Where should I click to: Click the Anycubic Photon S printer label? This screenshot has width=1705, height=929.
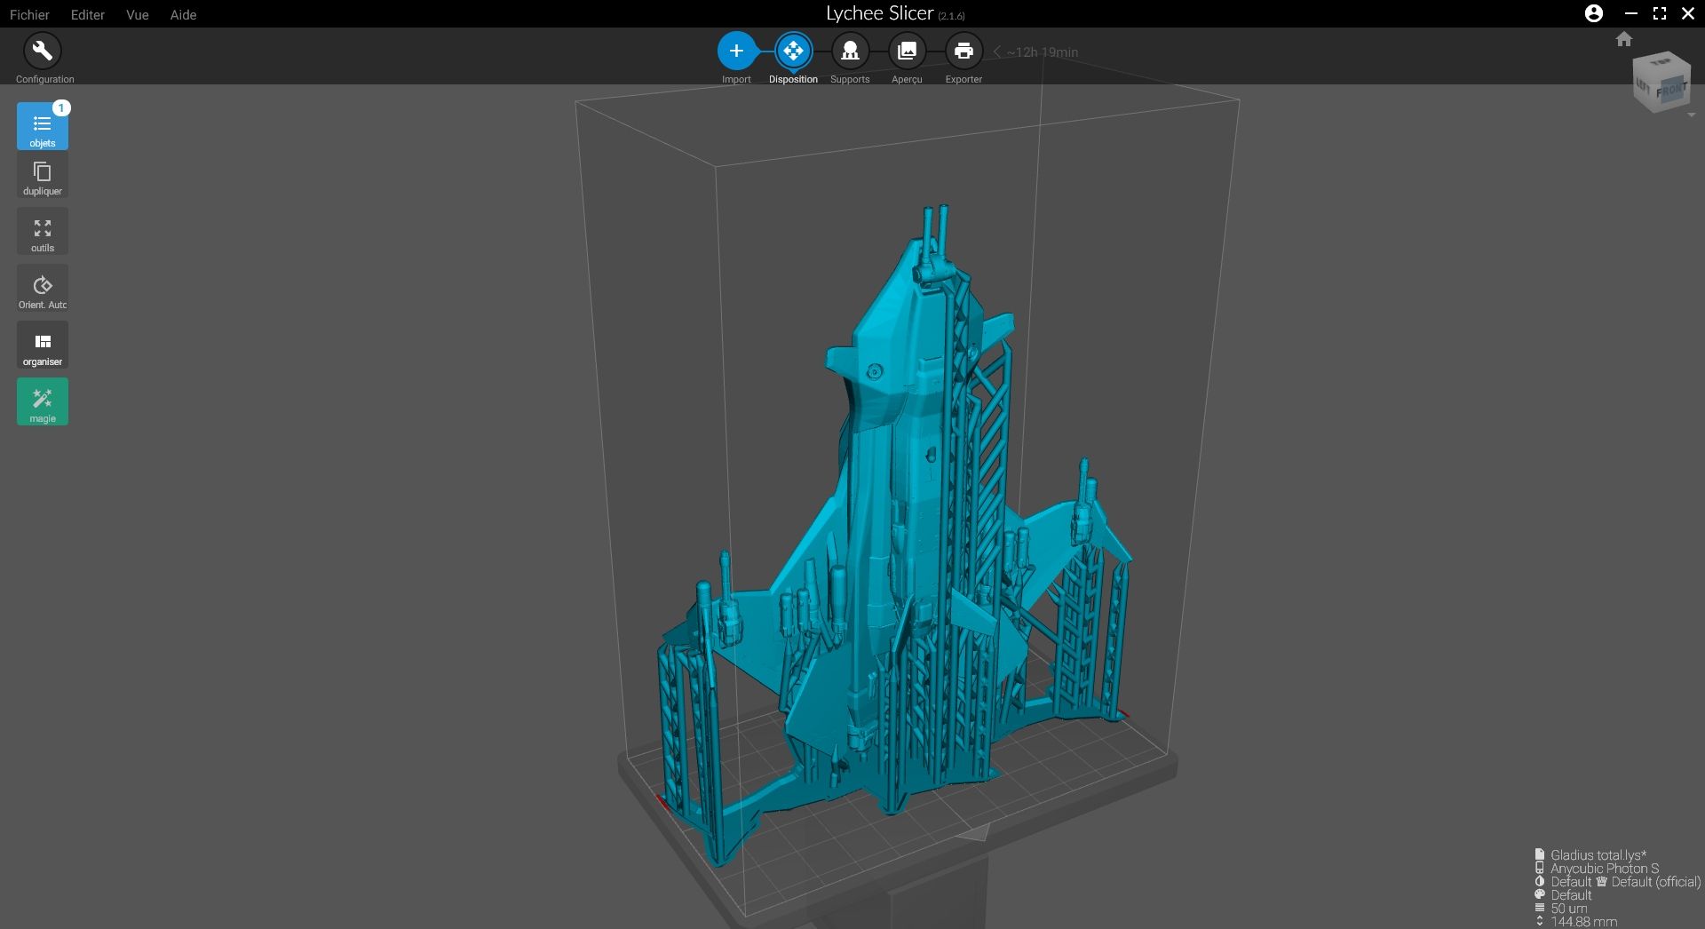(1604, 869)
